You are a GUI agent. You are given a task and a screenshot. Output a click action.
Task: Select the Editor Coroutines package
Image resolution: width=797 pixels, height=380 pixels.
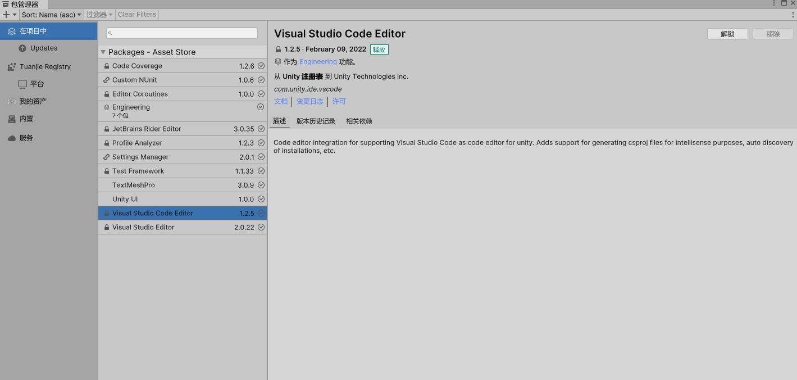(183, 94)
